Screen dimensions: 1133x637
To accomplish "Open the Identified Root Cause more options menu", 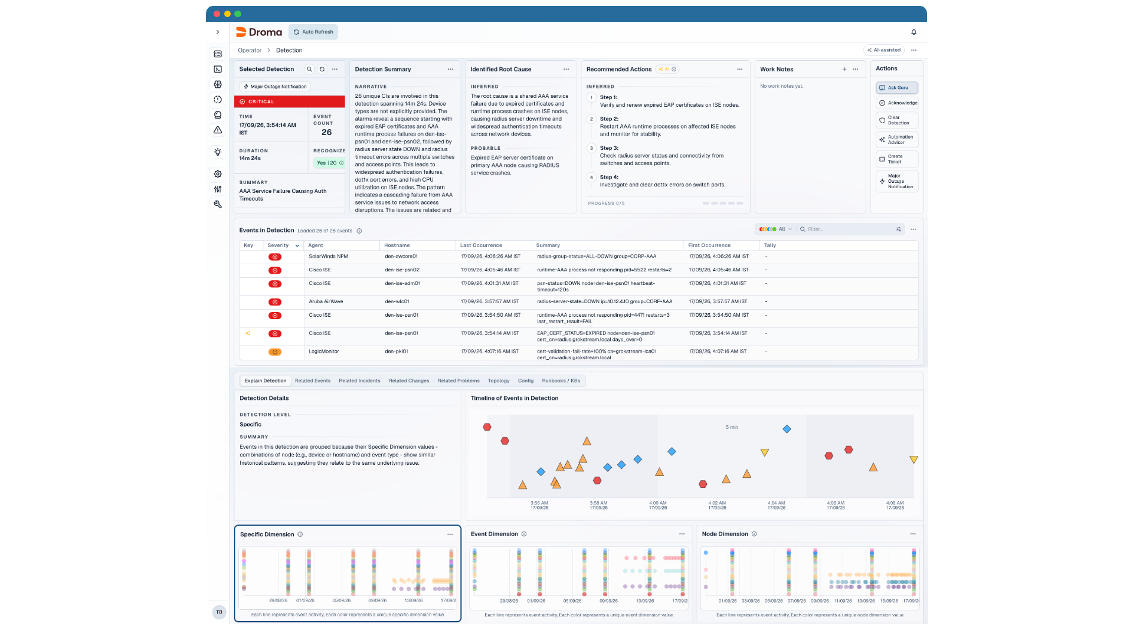I will tap(566, 69).
